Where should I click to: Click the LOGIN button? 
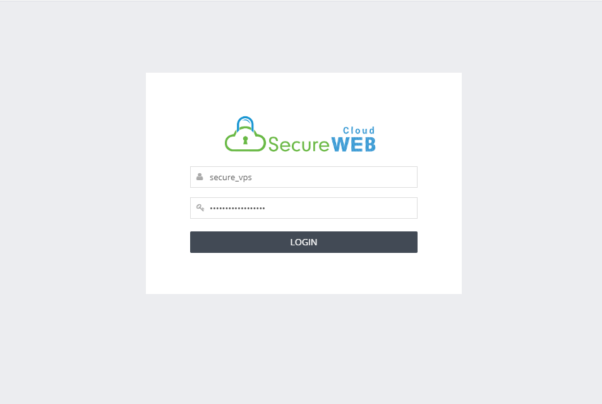pos(304,242)
